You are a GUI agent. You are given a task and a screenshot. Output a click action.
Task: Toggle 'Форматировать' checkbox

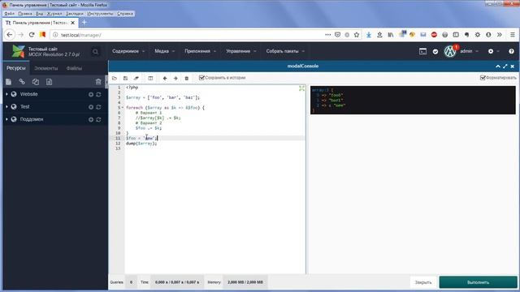pos(483,78)
